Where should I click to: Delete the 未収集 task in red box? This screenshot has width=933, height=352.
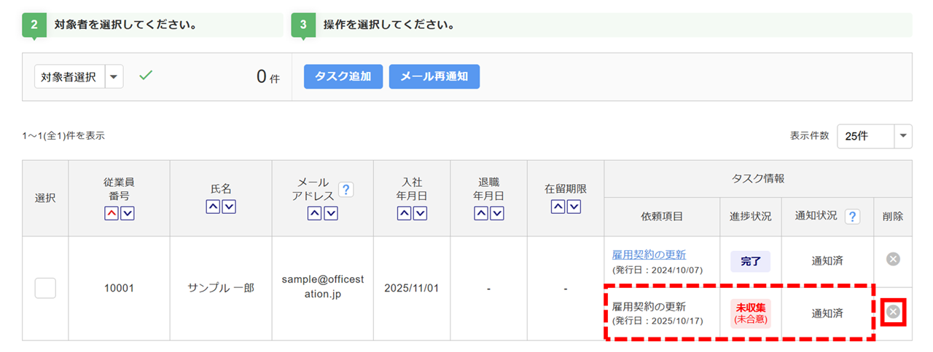coord(893,313)
